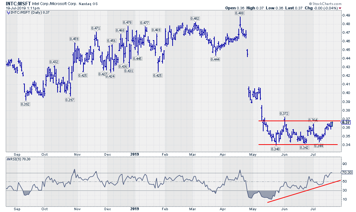Click the red rising RSI trendline
This screenshot has width=356, height=212.
(304, 191)
